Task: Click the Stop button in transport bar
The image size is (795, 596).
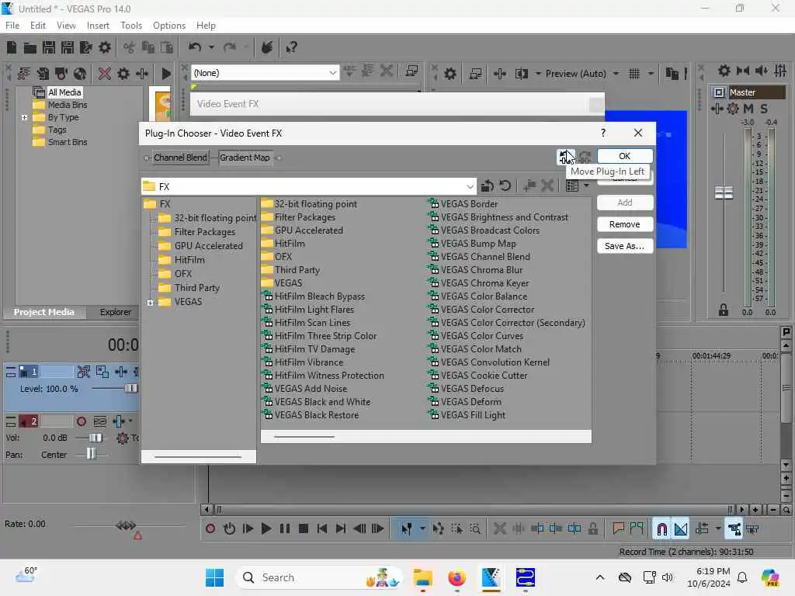Action: click(x=304, y=528)
